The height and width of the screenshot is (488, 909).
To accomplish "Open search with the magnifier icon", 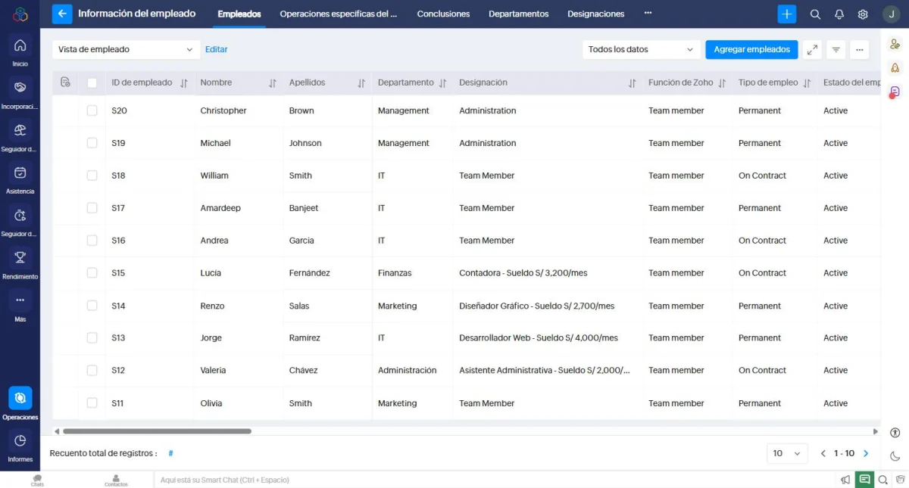I will point(815,14).
